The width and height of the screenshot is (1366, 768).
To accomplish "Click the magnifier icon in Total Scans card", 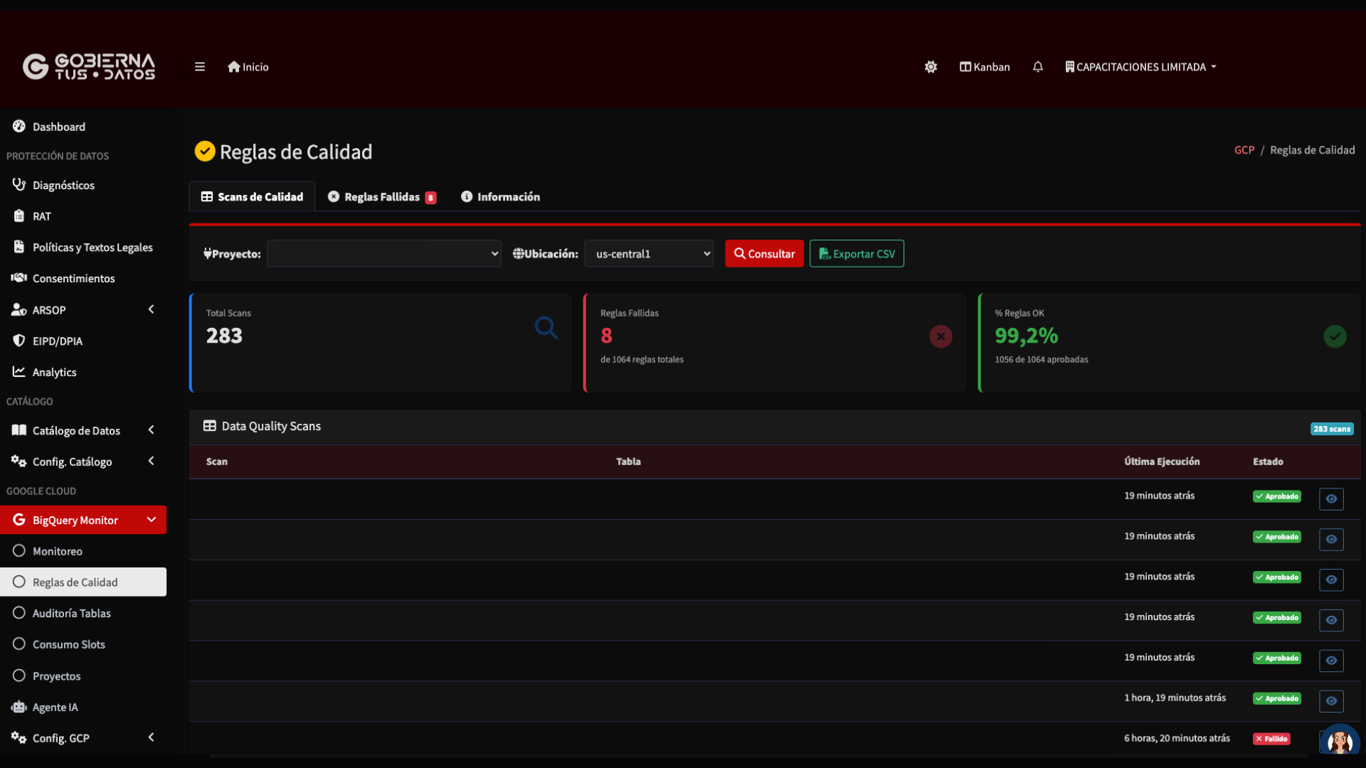I will (x=546, y=328).
